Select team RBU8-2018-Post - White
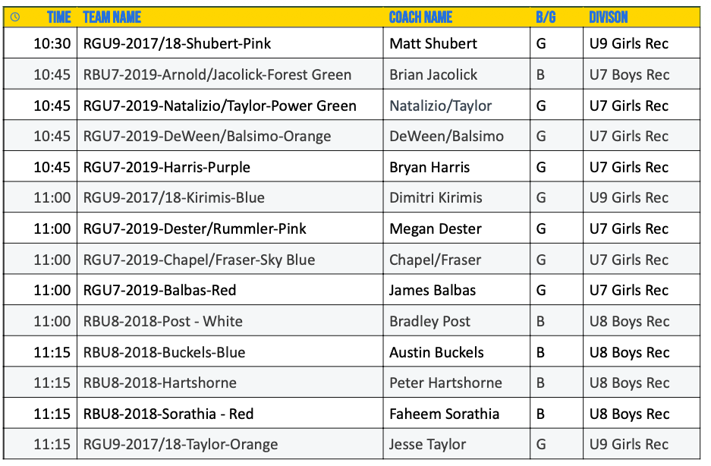Screen dimensions: 711x466 click(x=162, y=322)
